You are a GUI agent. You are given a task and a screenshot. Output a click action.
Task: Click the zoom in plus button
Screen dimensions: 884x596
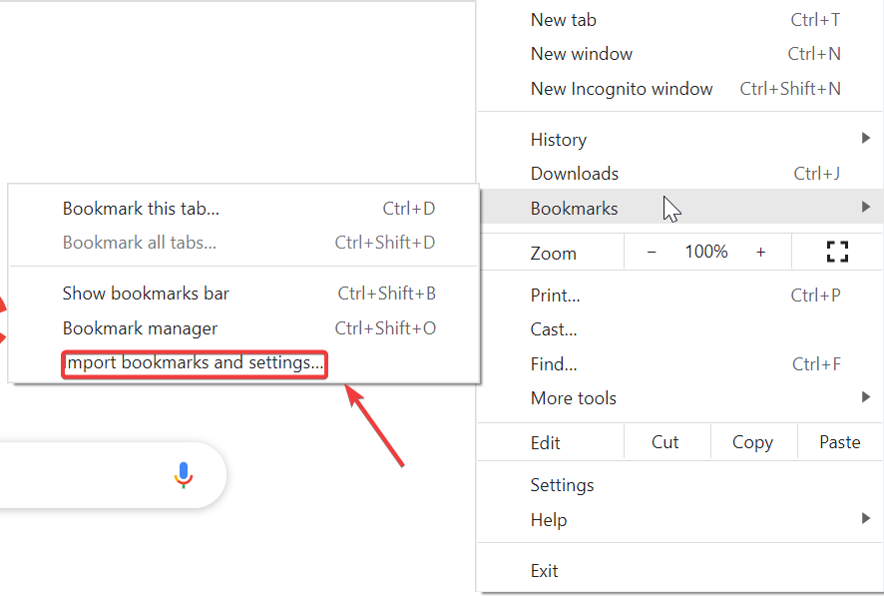pos(760,253)
